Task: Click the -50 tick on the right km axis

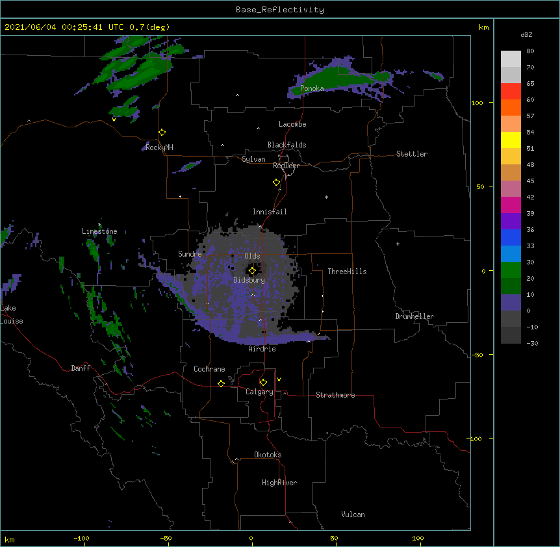Action: [x=477, y=355]
